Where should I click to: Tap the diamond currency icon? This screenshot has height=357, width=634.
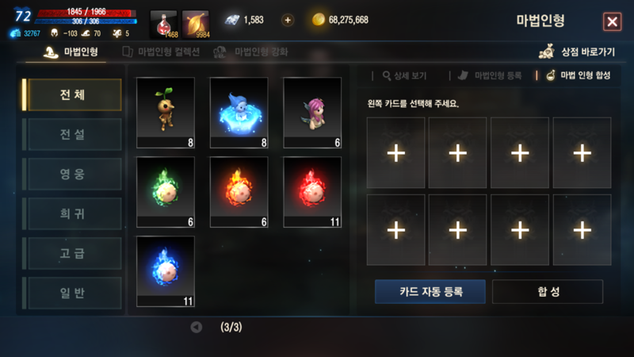pyautogui.click(x=232, y=20)
